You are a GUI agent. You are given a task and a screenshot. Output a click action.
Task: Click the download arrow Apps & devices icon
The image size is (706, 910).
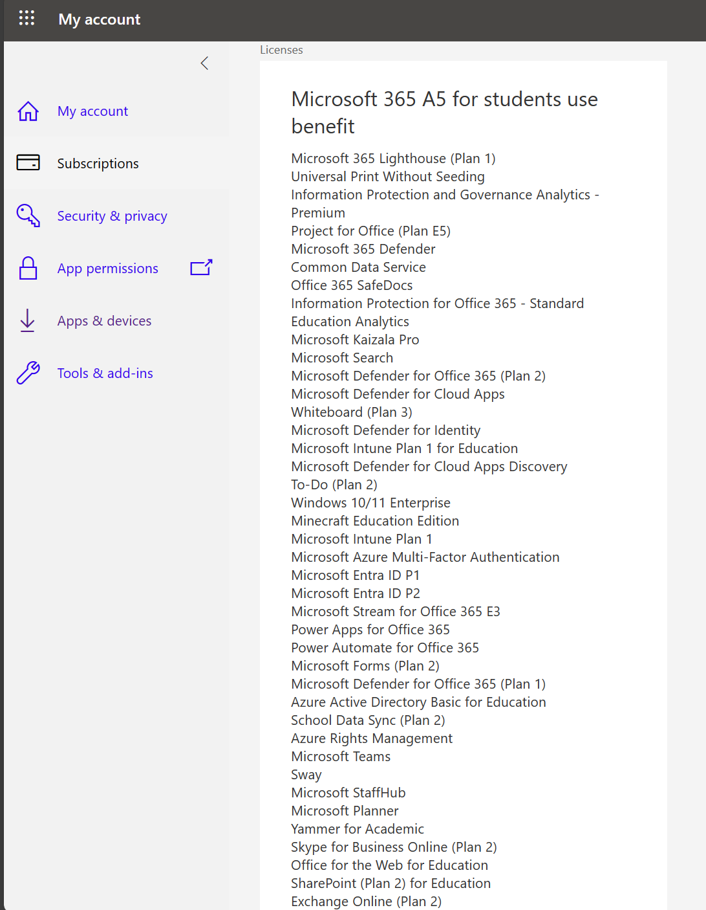coord(28,320)
